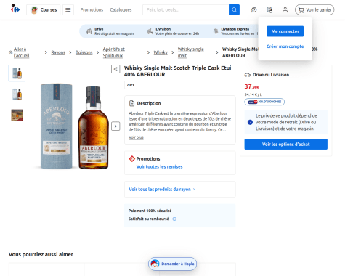Click the loyalty card savings badge

click(x=264, y=102)
